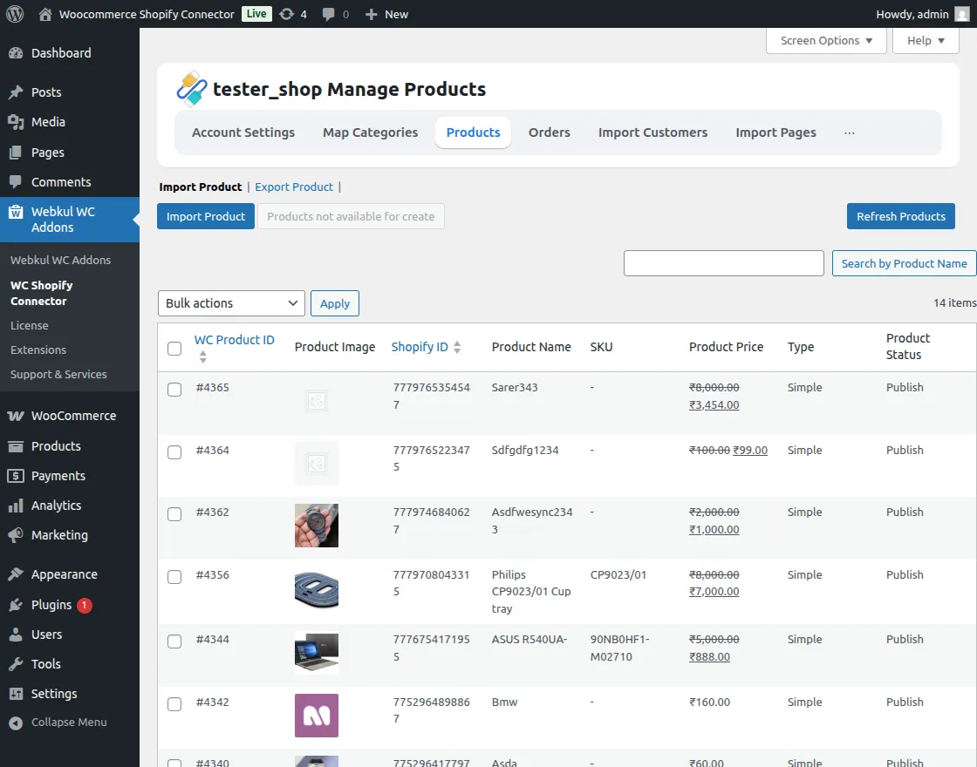Check the Philips Cup tray product row

[174, 576]
